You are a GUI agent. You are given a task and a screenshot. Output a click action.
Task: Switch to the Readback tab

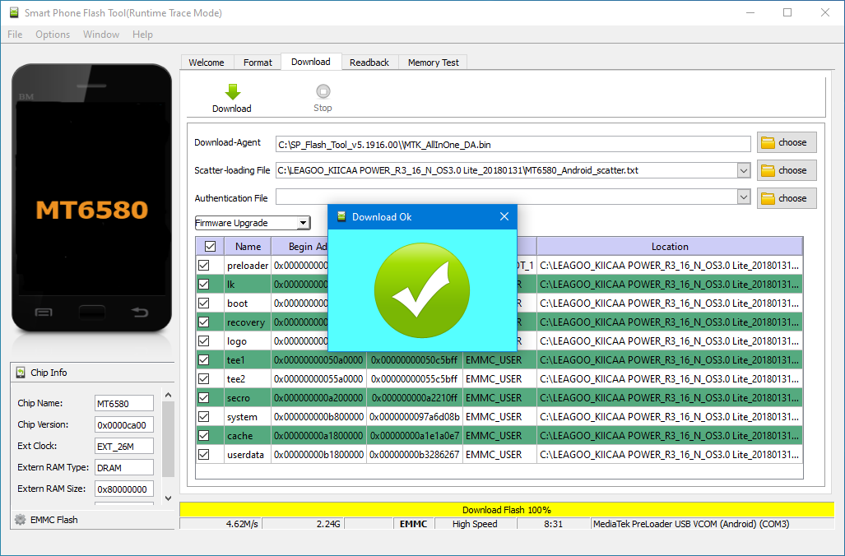[369, 63]
